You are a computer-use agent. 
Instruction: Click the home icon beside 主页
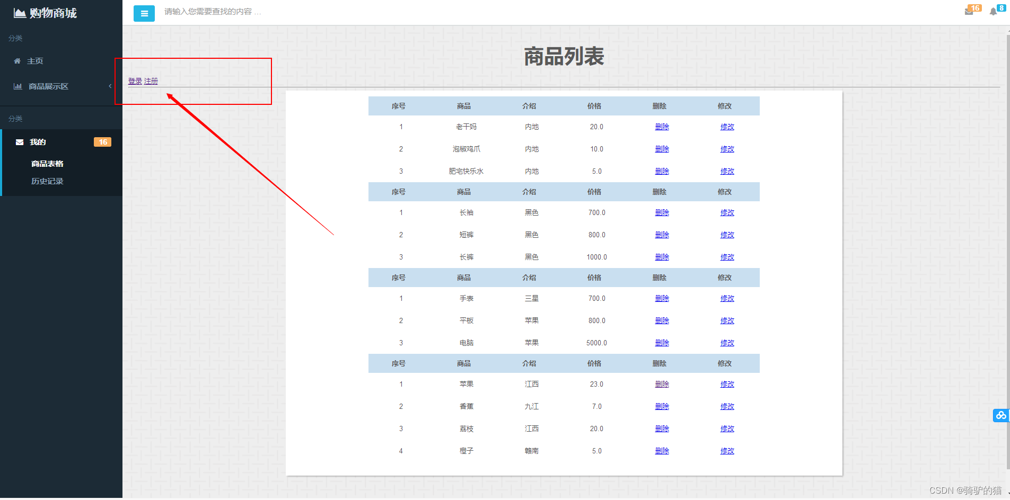click(x=17, y=61)
